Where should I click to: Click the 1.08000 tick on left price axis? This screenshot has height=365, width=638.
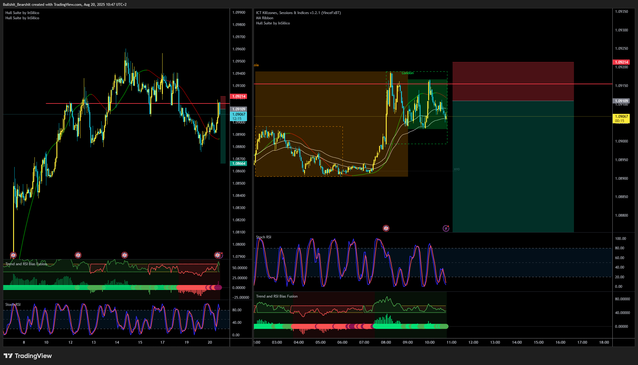pos(239,244)
